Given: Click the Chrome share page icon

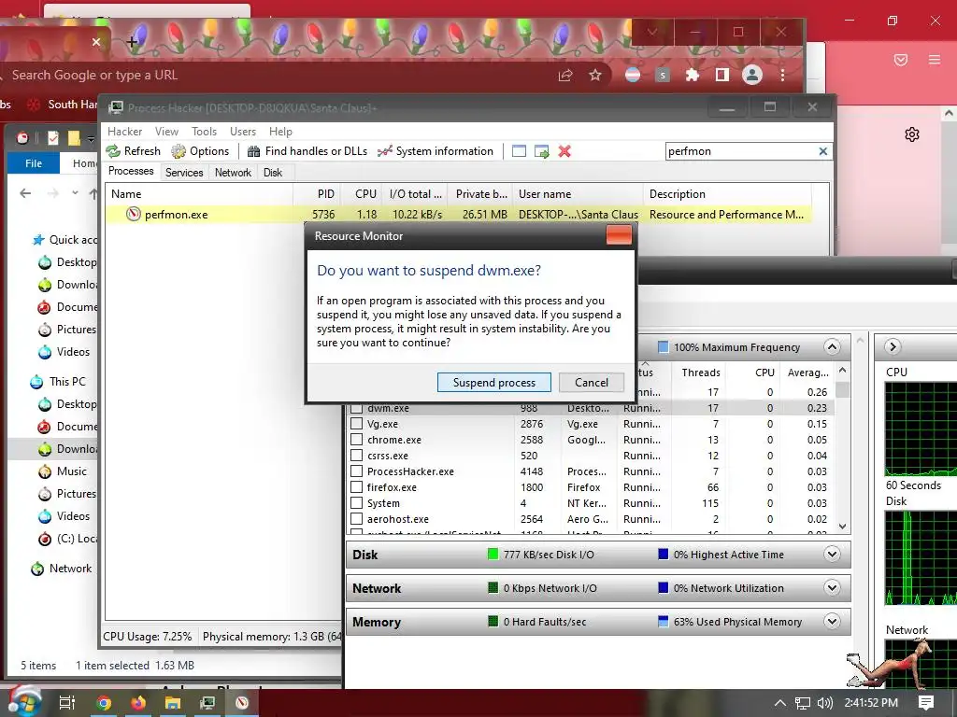Looking at the screenshot, I should pyautogui.click(x=565, y=75).
